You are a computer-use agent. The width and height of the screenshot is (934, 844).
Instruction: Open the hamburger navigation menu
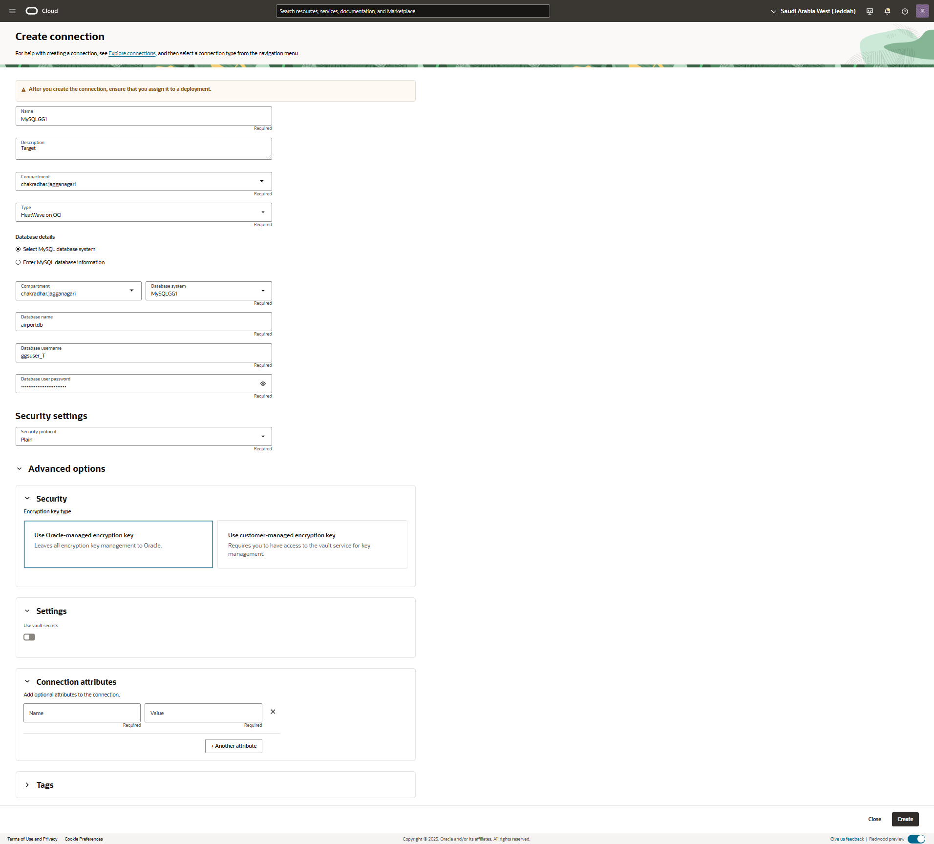click(13, 11)
